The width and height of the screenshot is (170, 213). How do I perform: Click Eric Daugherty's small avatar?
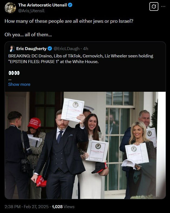[x=12, y=49]
